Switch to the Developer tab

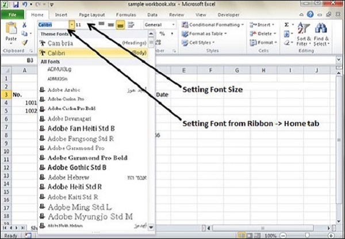tap(228, 15)
